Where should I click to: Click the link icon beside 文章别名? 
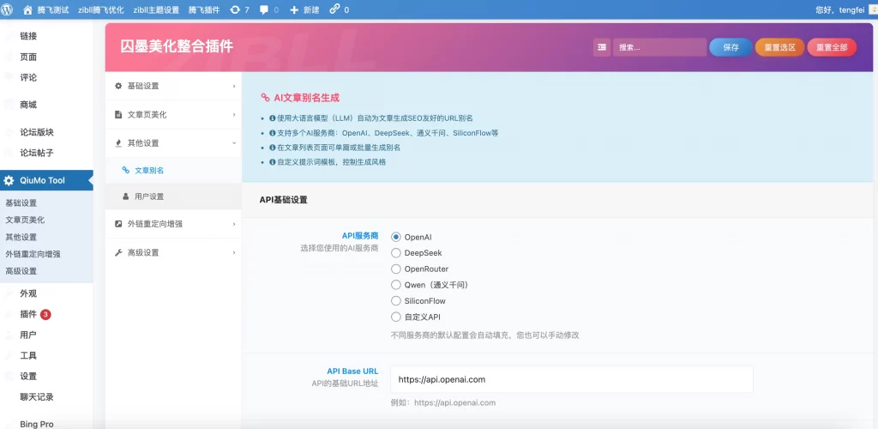tap(125, 170)
